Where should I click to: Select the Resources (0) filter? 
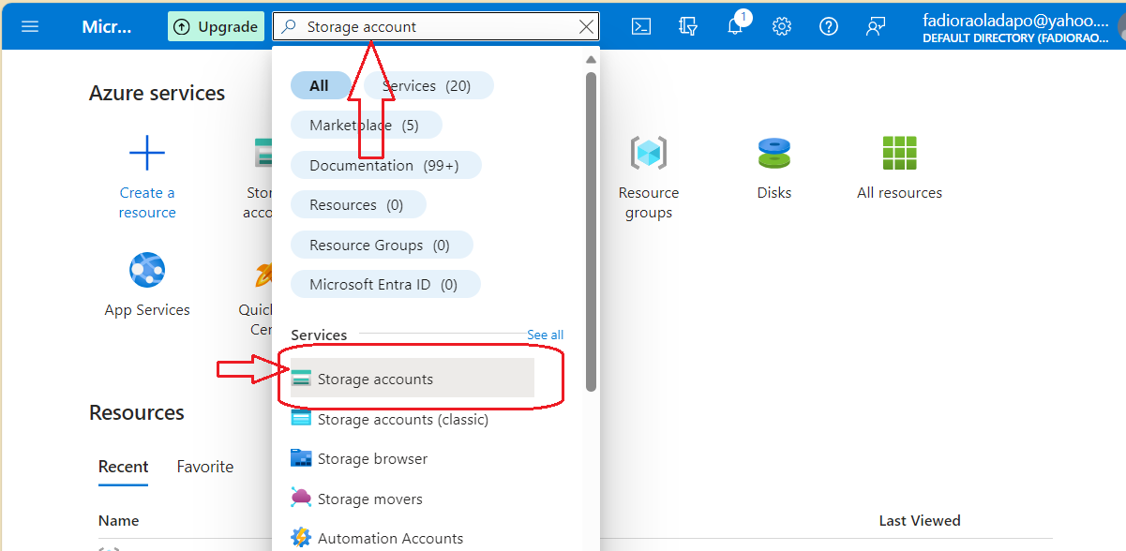click(357, 204)
